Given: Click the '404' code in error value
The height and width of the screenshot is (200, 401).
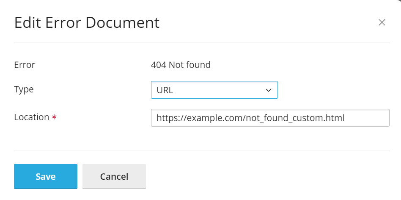Looking at the screenshot, I should click(159, 65).
